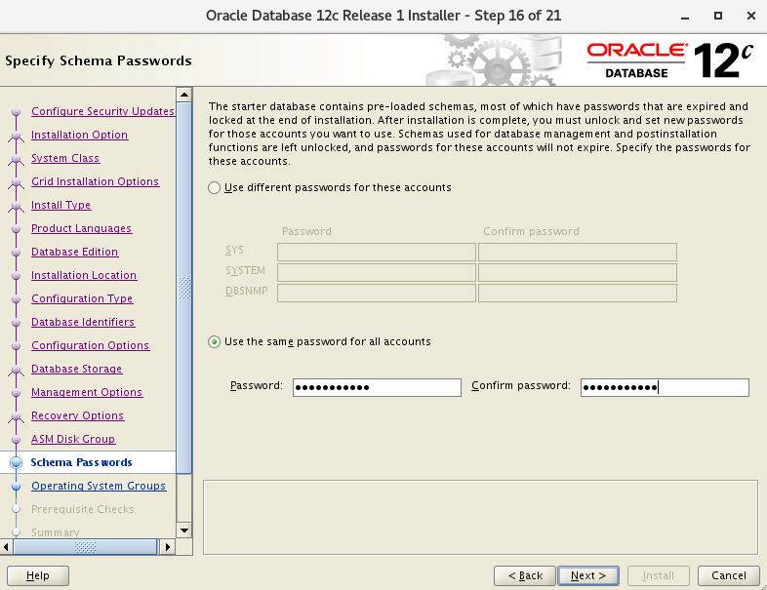Maximize the installer window

717,16
